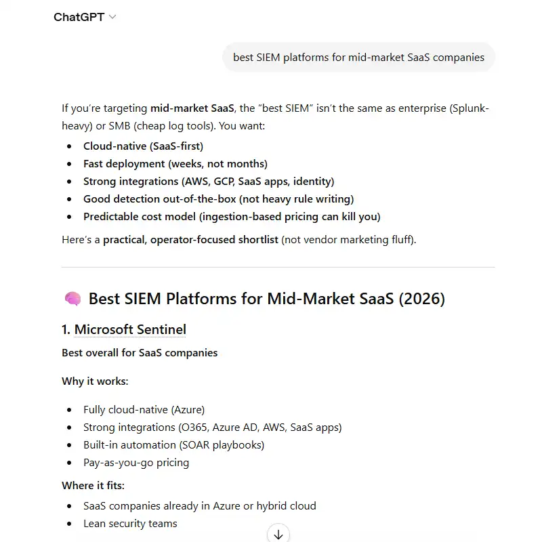Select the Predictable cost model bullet text
The height and width of the screenshot is (542, 542).
pyautogui.click(x=231, y=216)
